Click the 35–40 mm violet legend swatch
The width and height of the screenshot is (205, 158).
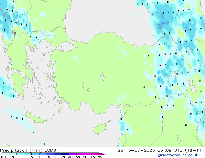[x=80, y=154]
